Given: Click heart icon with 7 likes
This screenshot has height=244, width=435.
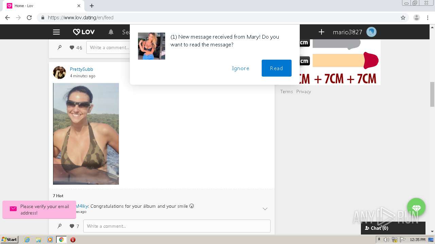Looking at the screenshot, I should [72, 226].
